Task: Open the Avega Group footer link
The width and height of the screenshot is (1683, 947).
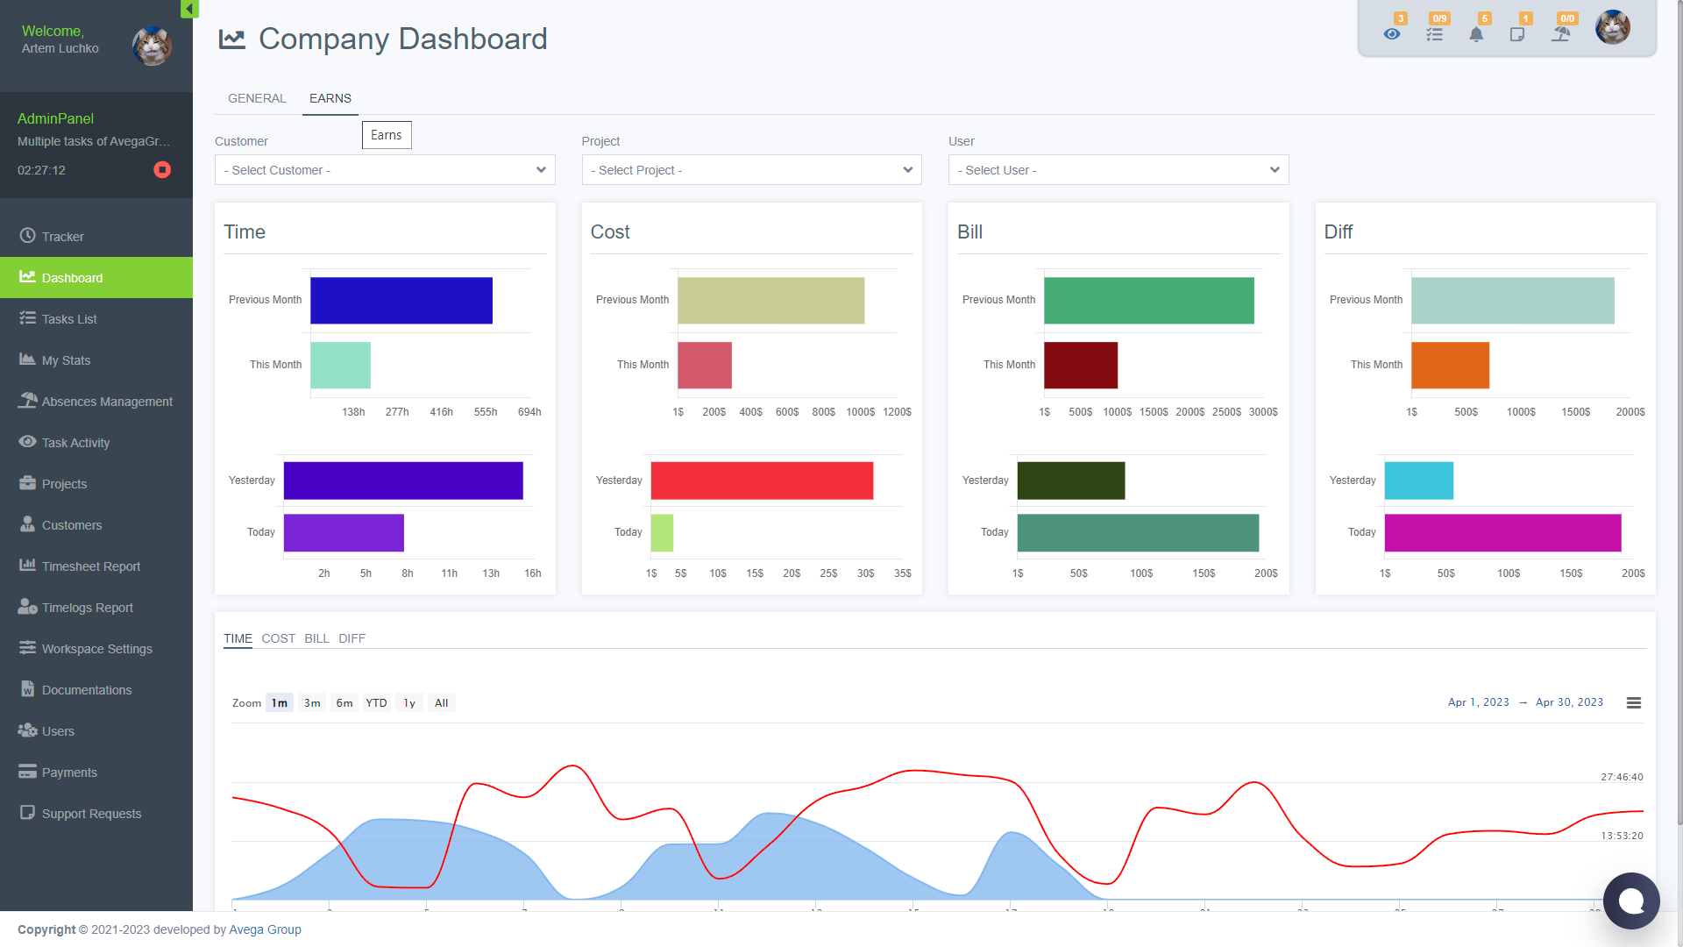Action: tap(265, 929)
